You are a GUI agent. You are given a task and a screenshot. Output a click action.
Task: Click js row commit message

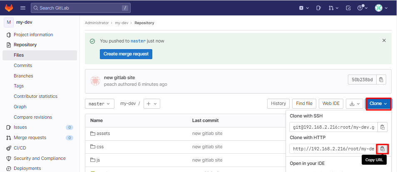(207, 160)
